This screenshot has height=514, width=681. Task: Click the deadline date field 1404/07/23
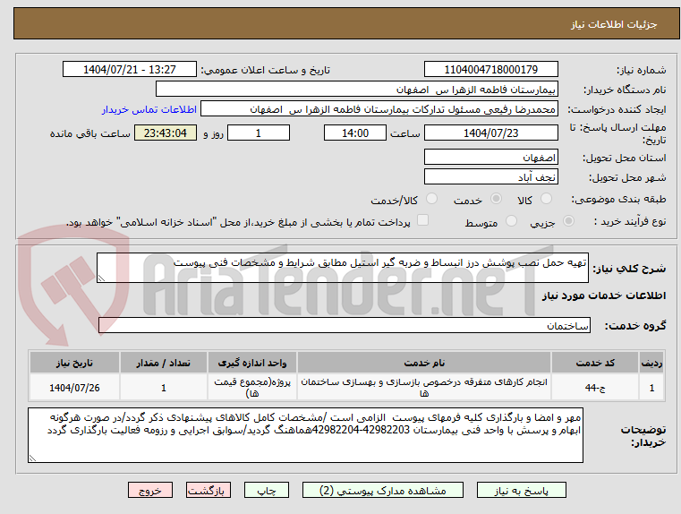(490, 133)
